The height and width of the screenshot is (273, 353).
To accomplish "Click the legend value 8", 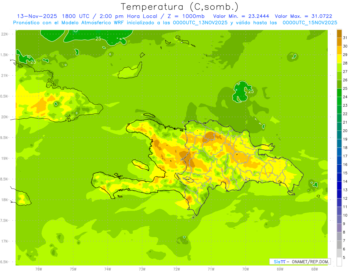I will (344, 232).
